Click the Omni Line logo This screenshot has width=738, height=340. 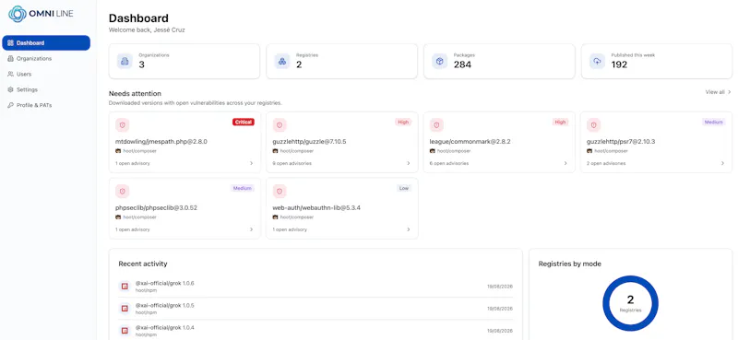(41, 14)
